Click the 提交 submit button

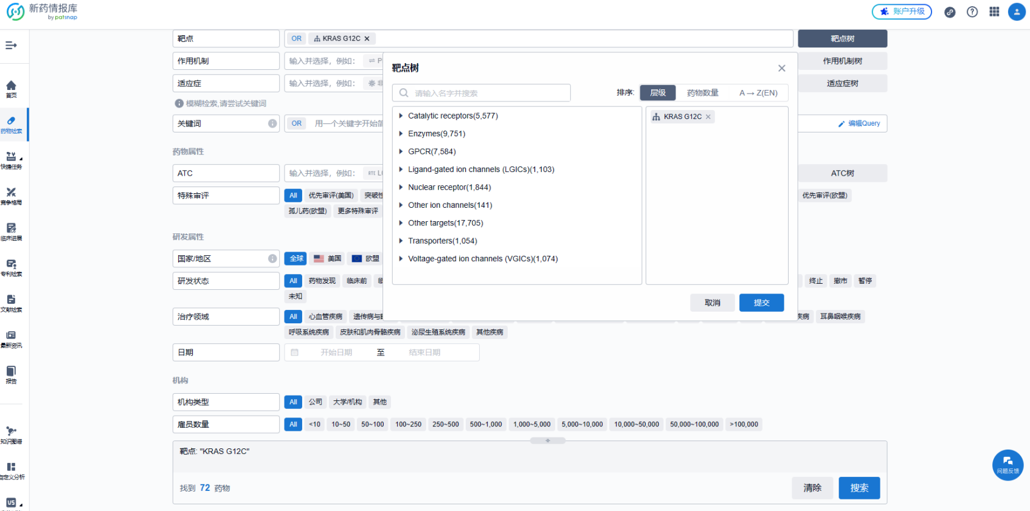[761, 303]
